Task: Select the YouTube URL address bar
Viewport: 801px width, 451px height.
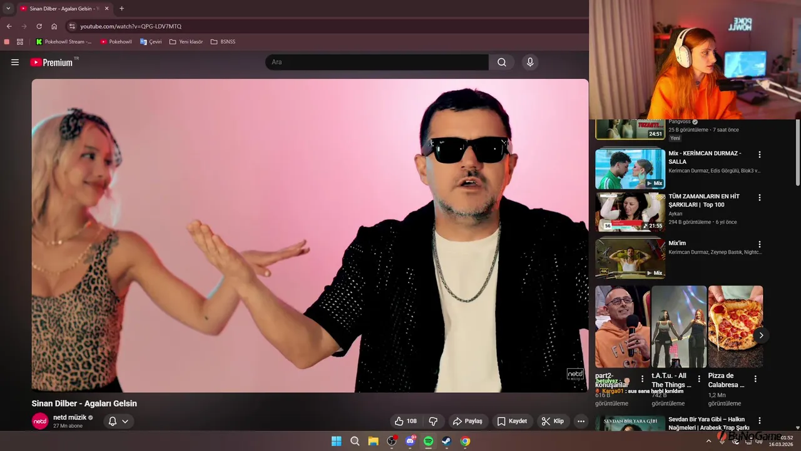Action: click(325, 26)
